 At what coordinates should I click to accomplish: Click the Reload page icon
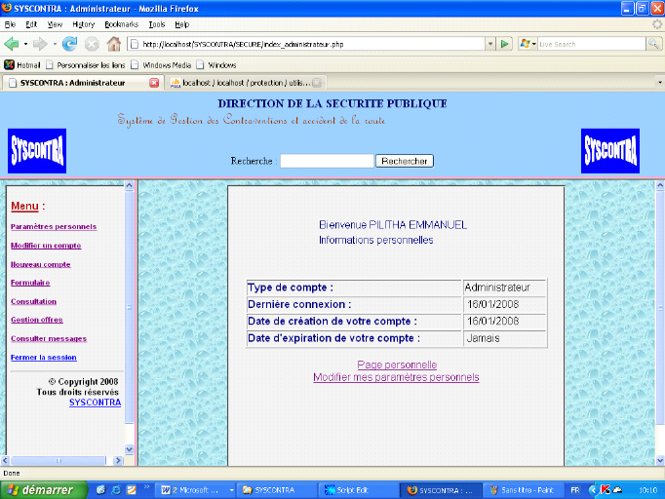[69, 44]
